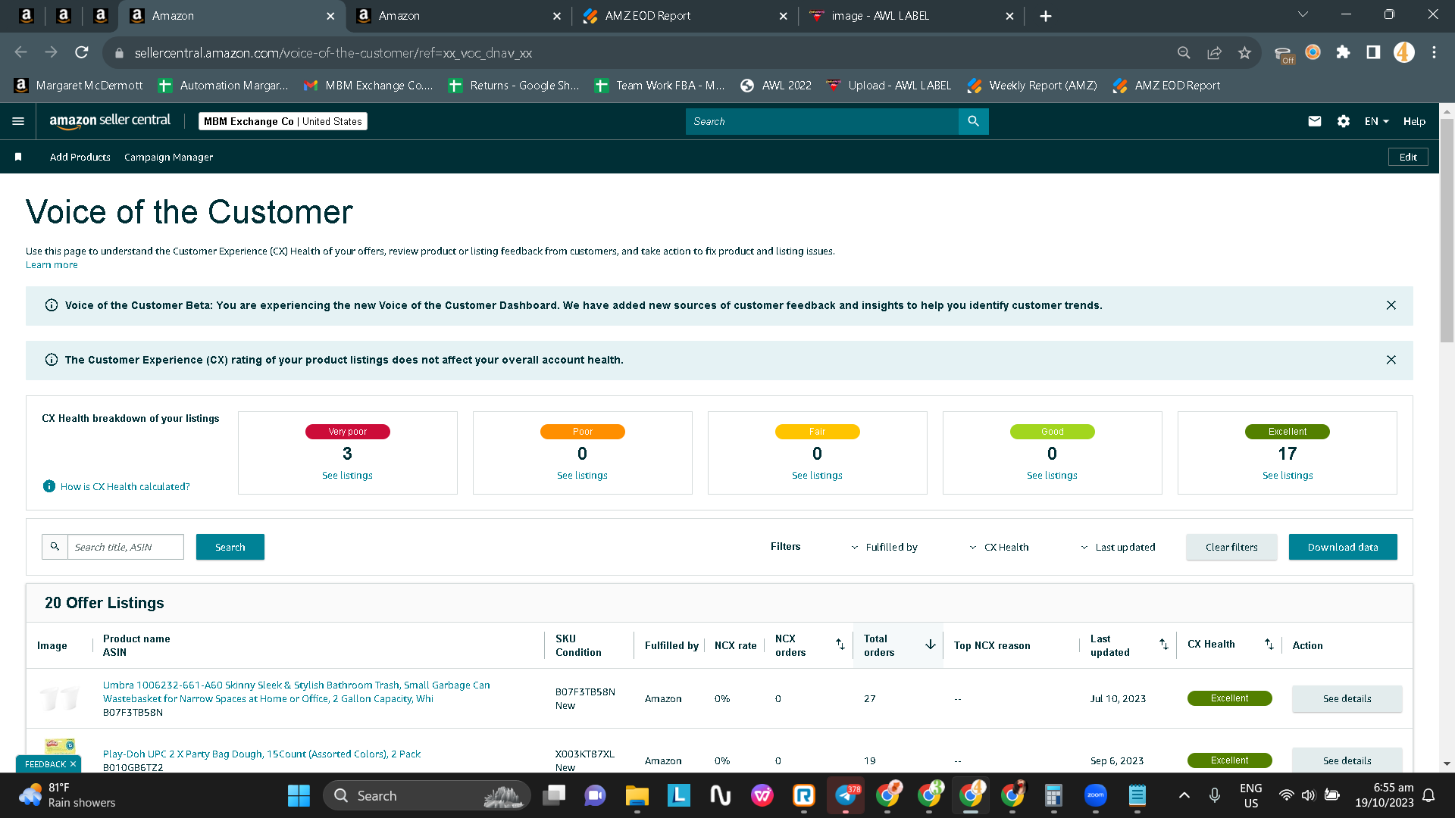Click the Download data button
Screen dimensions: 1455x818
[1343, 547]
